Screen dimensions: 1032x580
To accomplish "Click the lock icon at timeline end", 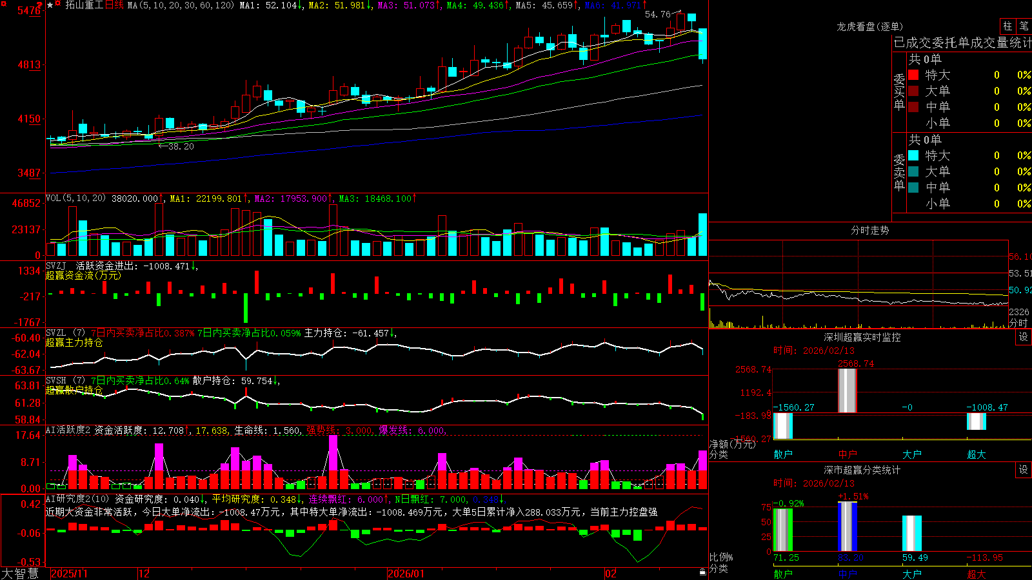I will point(702,572).
